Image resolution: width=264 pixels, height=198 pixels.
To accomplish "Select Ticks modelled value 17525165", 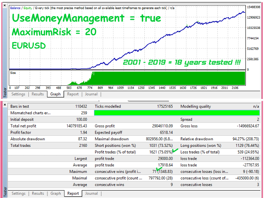I will point(165,106).
